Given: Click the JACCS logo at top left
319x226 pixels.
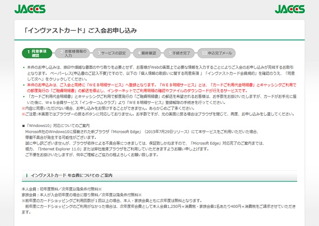Looking at the screenshot, I should click(x=30, y=9).
